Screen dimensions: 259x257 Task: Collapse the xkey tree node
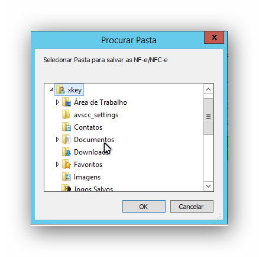point(51,90)
